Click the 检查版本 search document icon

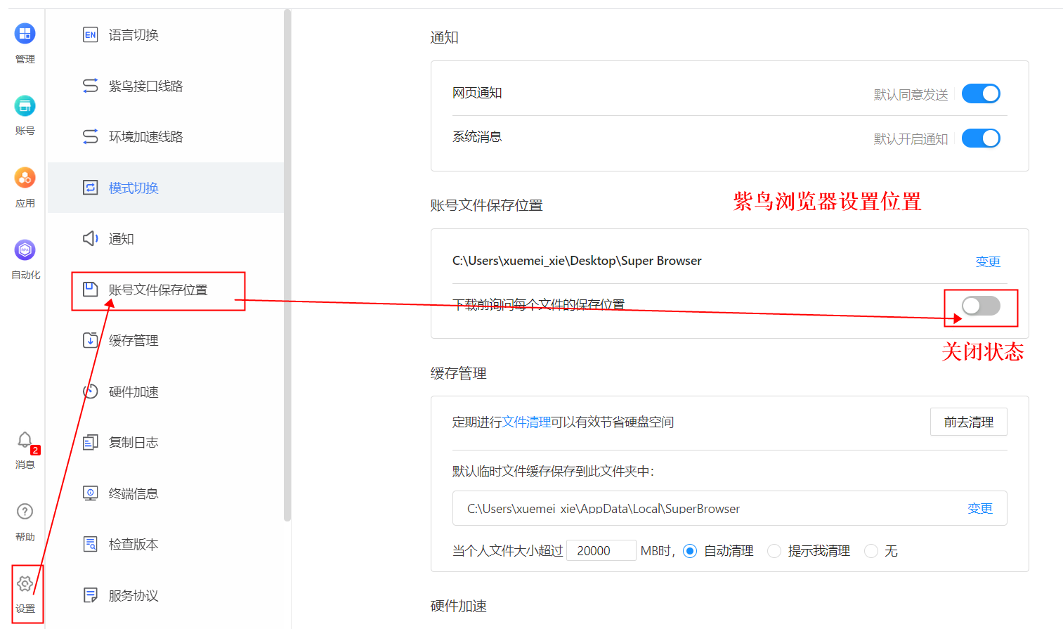(91, 544)
